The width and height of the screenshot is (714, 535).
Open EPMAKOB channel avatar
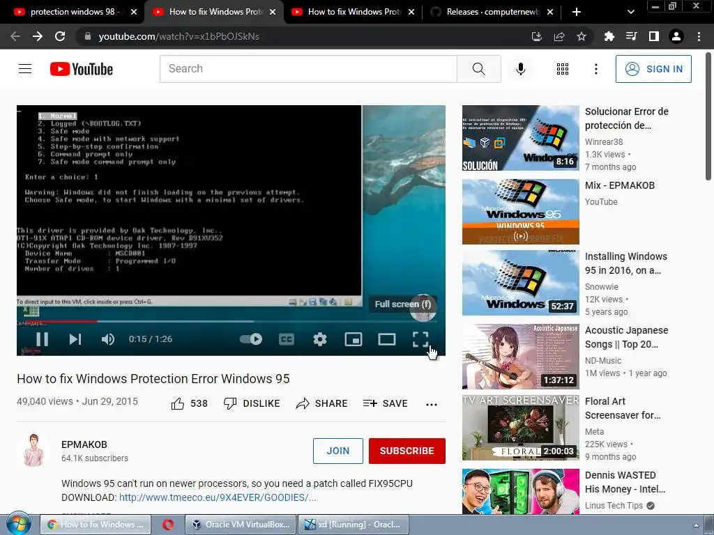[x=33, y=451]
